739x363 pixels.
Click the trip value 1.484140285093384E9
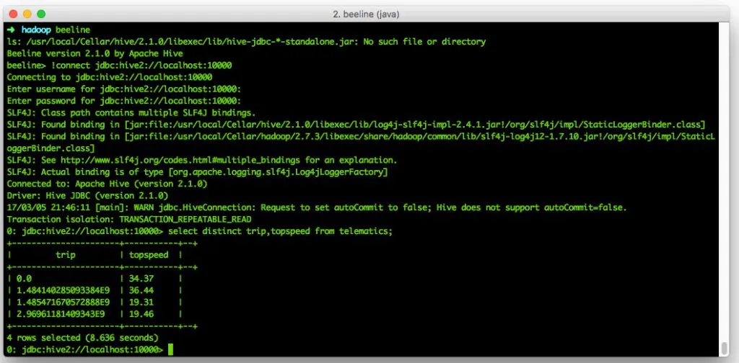[58, 290]
